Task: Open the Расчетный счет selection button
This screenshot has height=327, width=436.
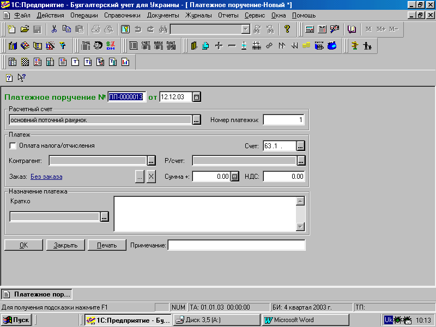Action: pos(196,120)
